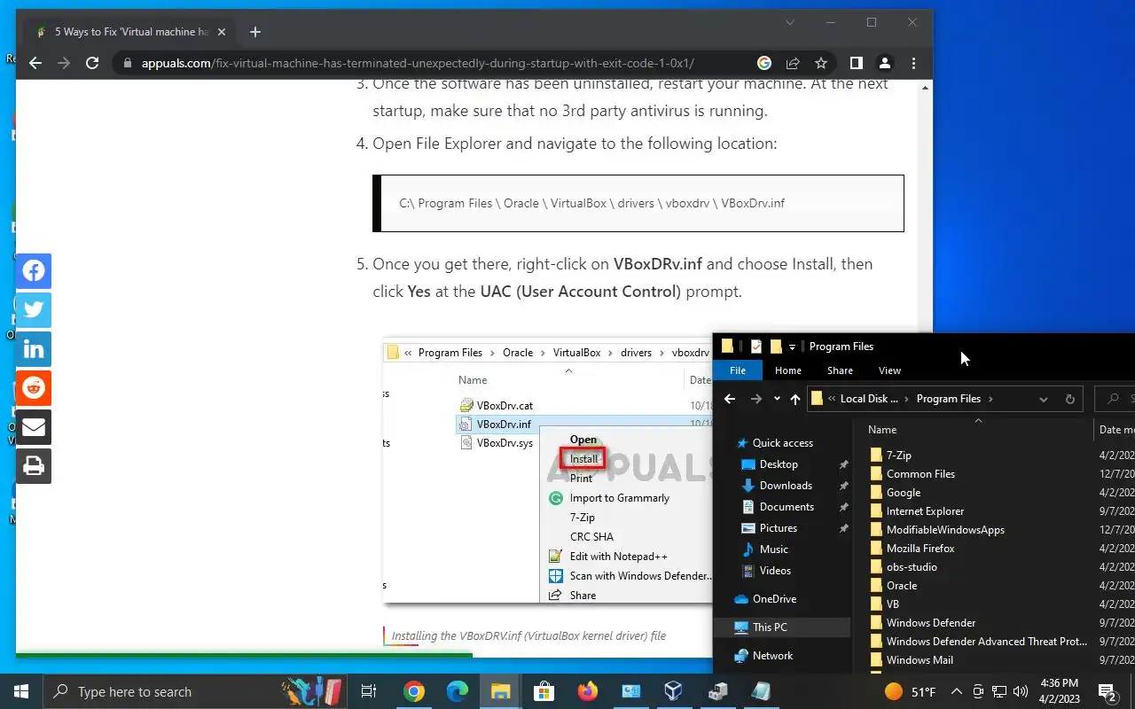Open the View ribbon tab in File Explorer
This screenshot has height=709, width=1135.
tap(889, 370)
